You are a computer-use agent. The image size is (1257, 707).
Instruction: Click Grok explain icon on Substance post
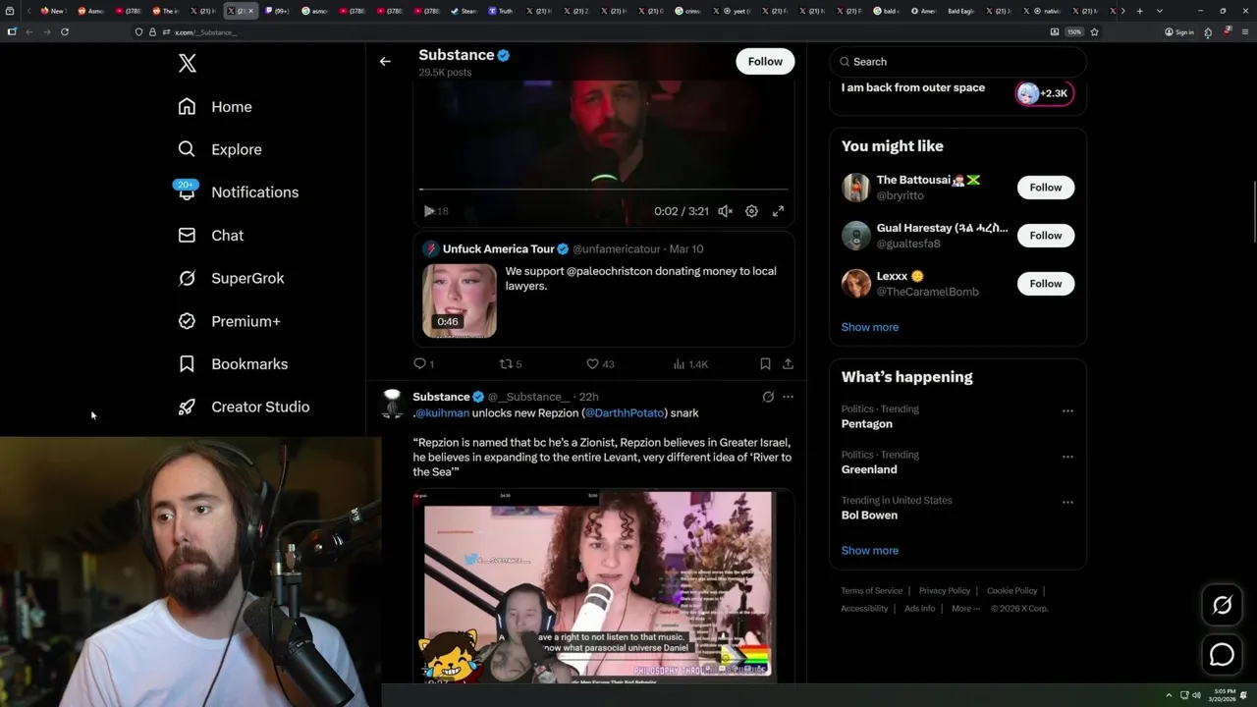tap(768, 397)
